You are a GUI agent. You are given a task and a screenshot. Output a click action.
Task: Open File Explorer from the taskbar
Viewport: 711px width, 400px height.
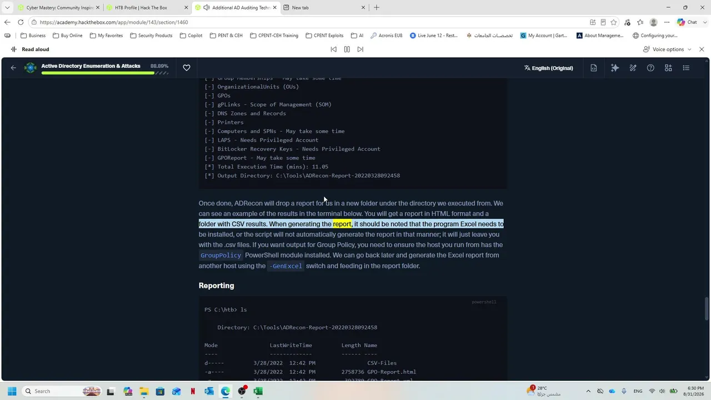(x=144, y=391)
